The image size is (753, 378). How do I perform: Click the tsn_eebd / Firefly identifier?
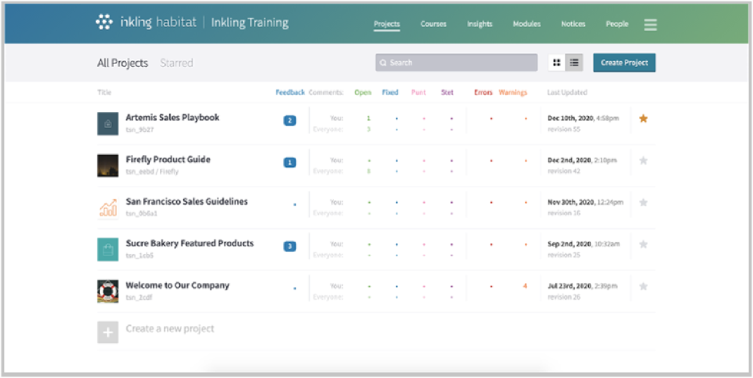click(x=152, y=171)
